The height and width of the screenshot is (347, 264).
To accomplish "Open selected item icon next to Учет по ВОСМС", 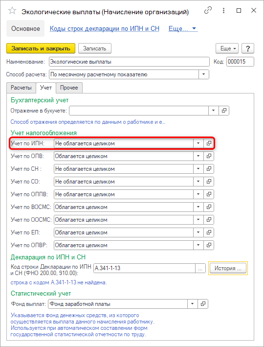I will click(x=208, y=207).
